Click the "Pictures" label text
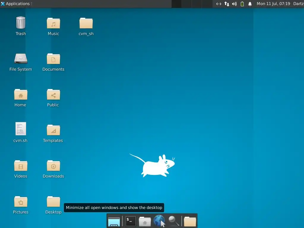The image size is (304, 228). pos(21,212)
